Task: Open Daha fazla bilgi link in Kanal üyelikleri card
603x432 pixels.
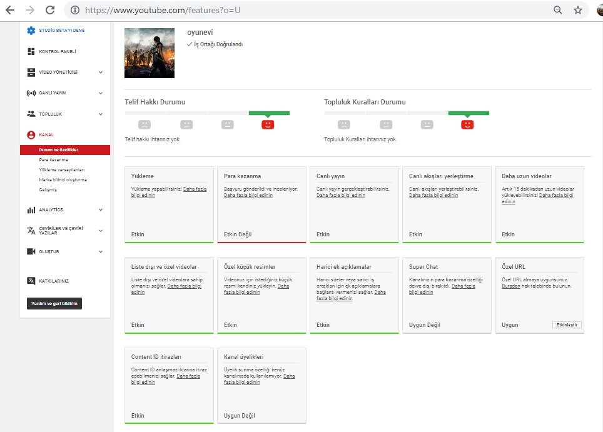Action: (x=241, y=383)
